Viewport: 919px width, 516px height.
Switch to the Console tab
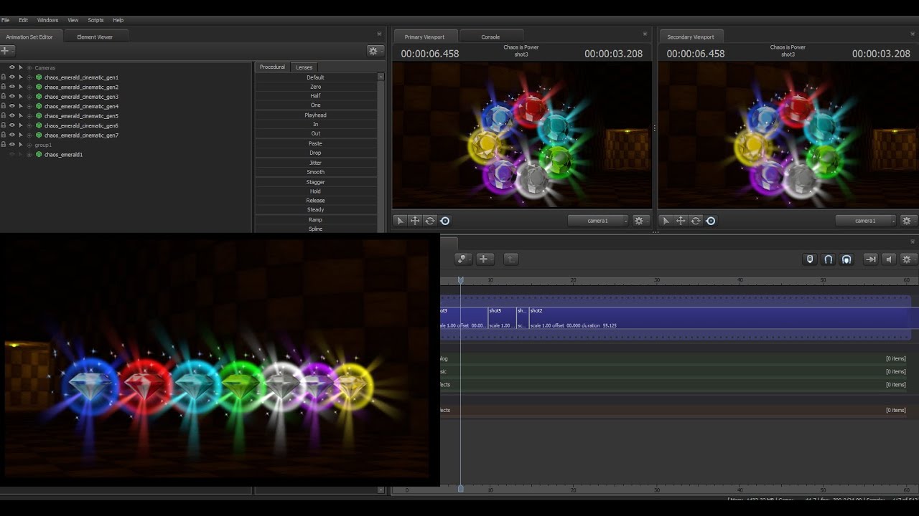[490, 37]
